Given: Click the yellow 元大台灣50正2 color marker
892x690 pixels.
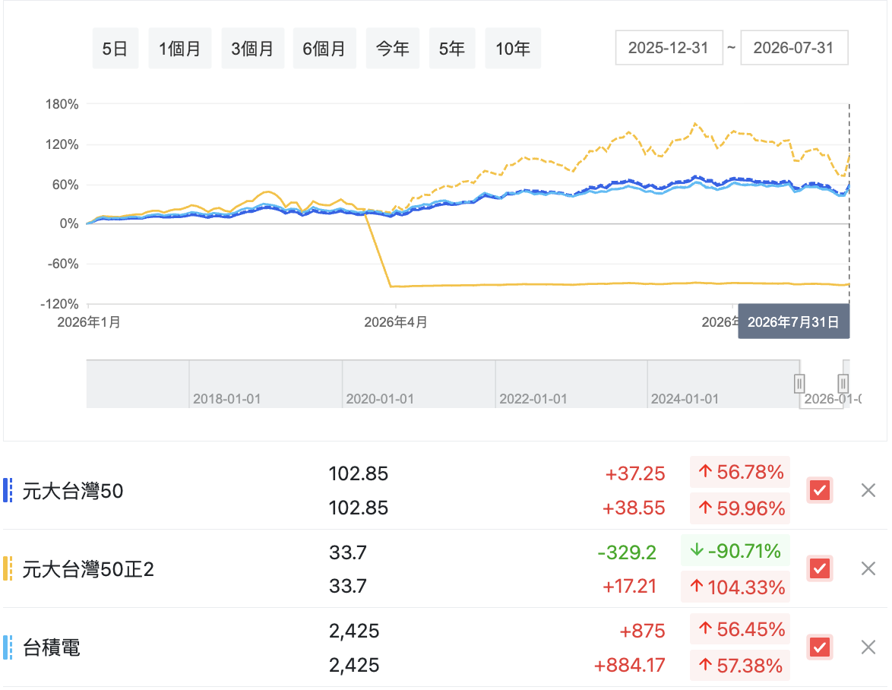Looking at the screenshot, I should pyautogui.click(x=8, y=568).
